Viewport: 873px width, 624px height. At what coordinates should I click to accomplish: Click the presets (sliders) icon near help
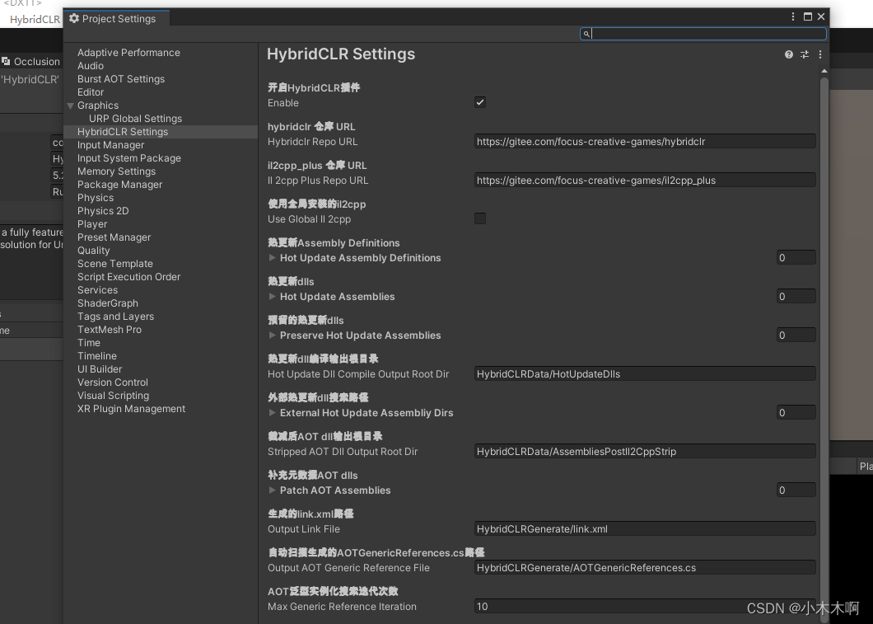805,54
